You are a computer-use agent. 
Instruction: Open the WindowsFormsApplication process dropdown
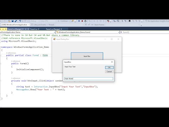(29, 25)
